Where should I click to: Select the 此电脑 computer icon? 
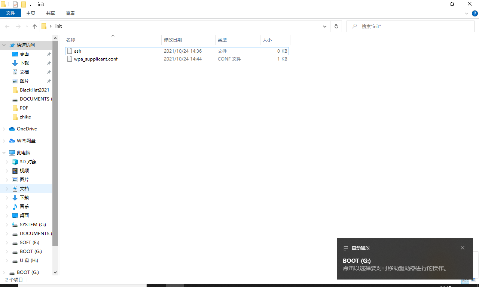point(12,153)
